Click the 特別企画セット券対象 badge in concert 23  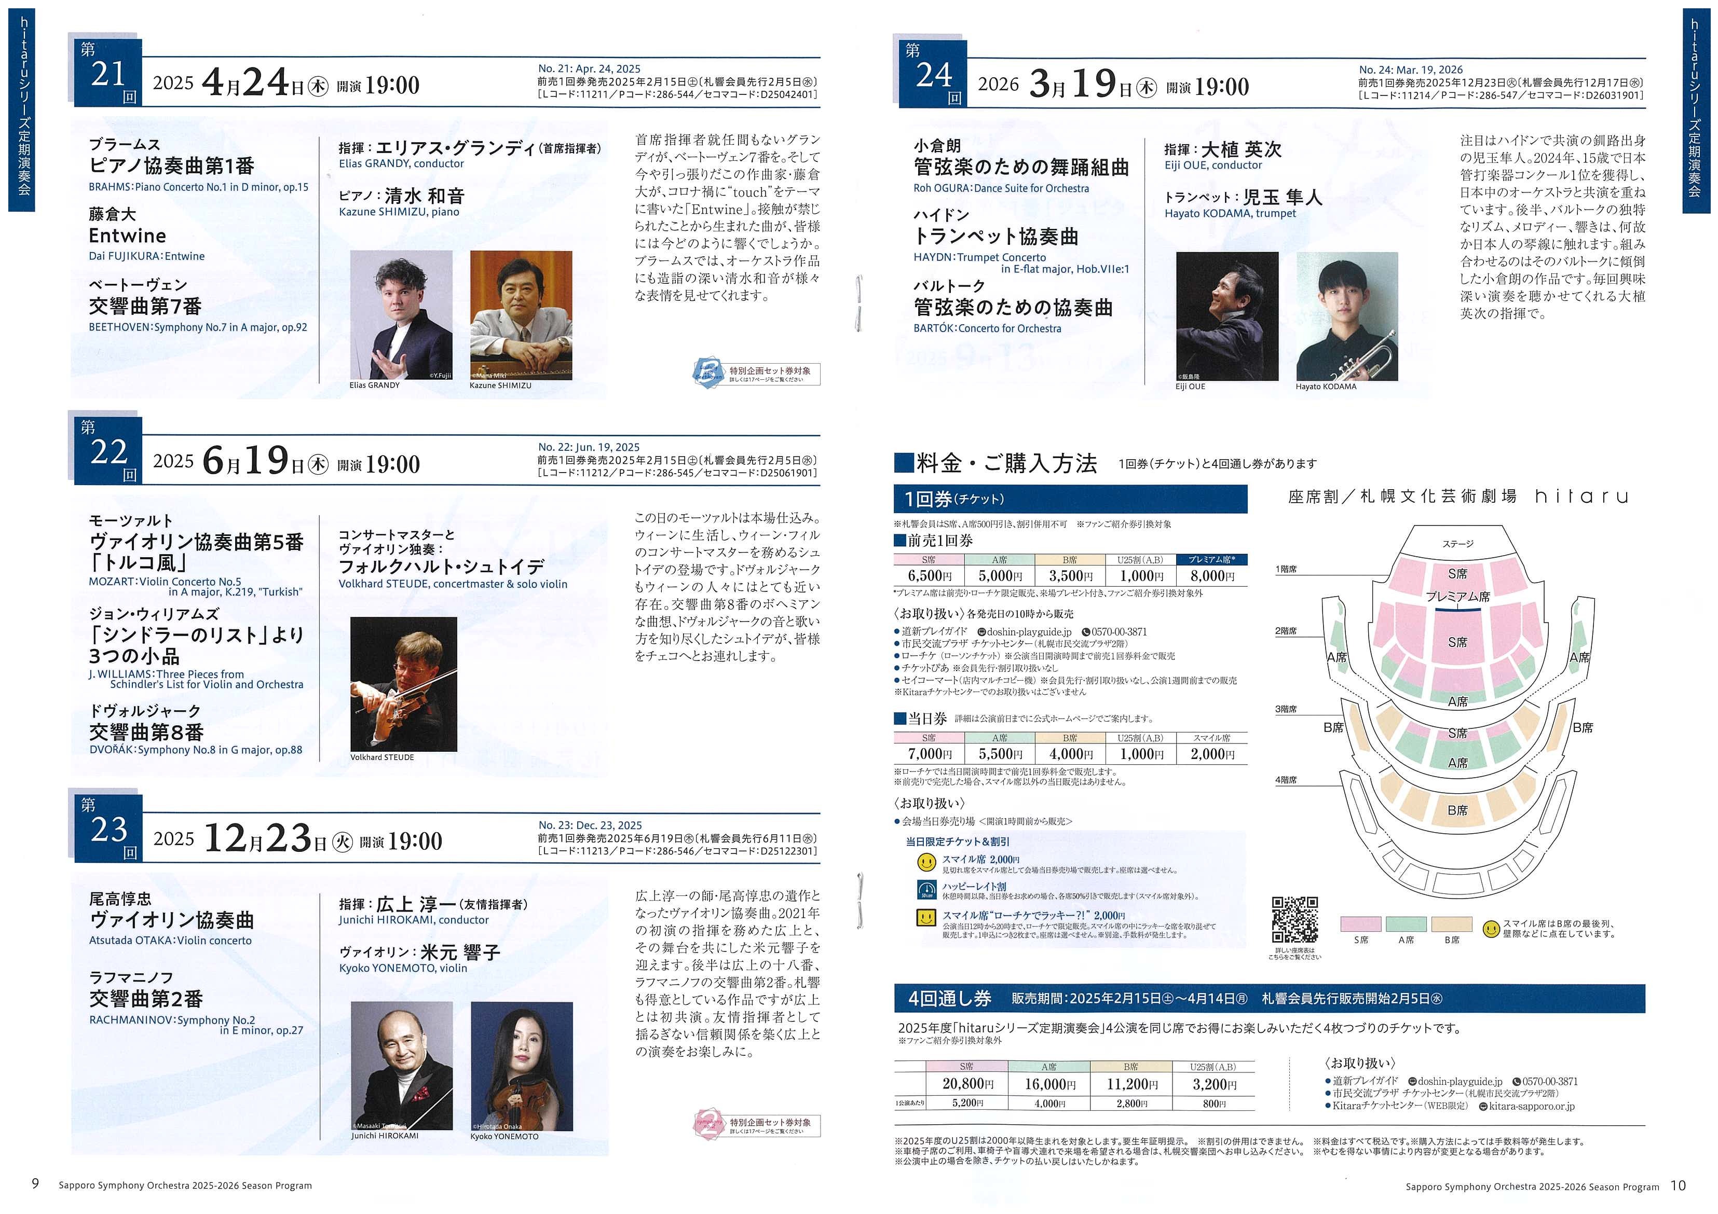click(756, 1124)
